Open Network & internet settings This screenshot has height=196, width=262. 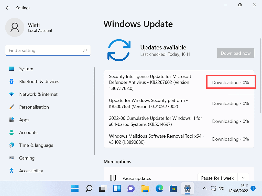[x=38, y=94]
